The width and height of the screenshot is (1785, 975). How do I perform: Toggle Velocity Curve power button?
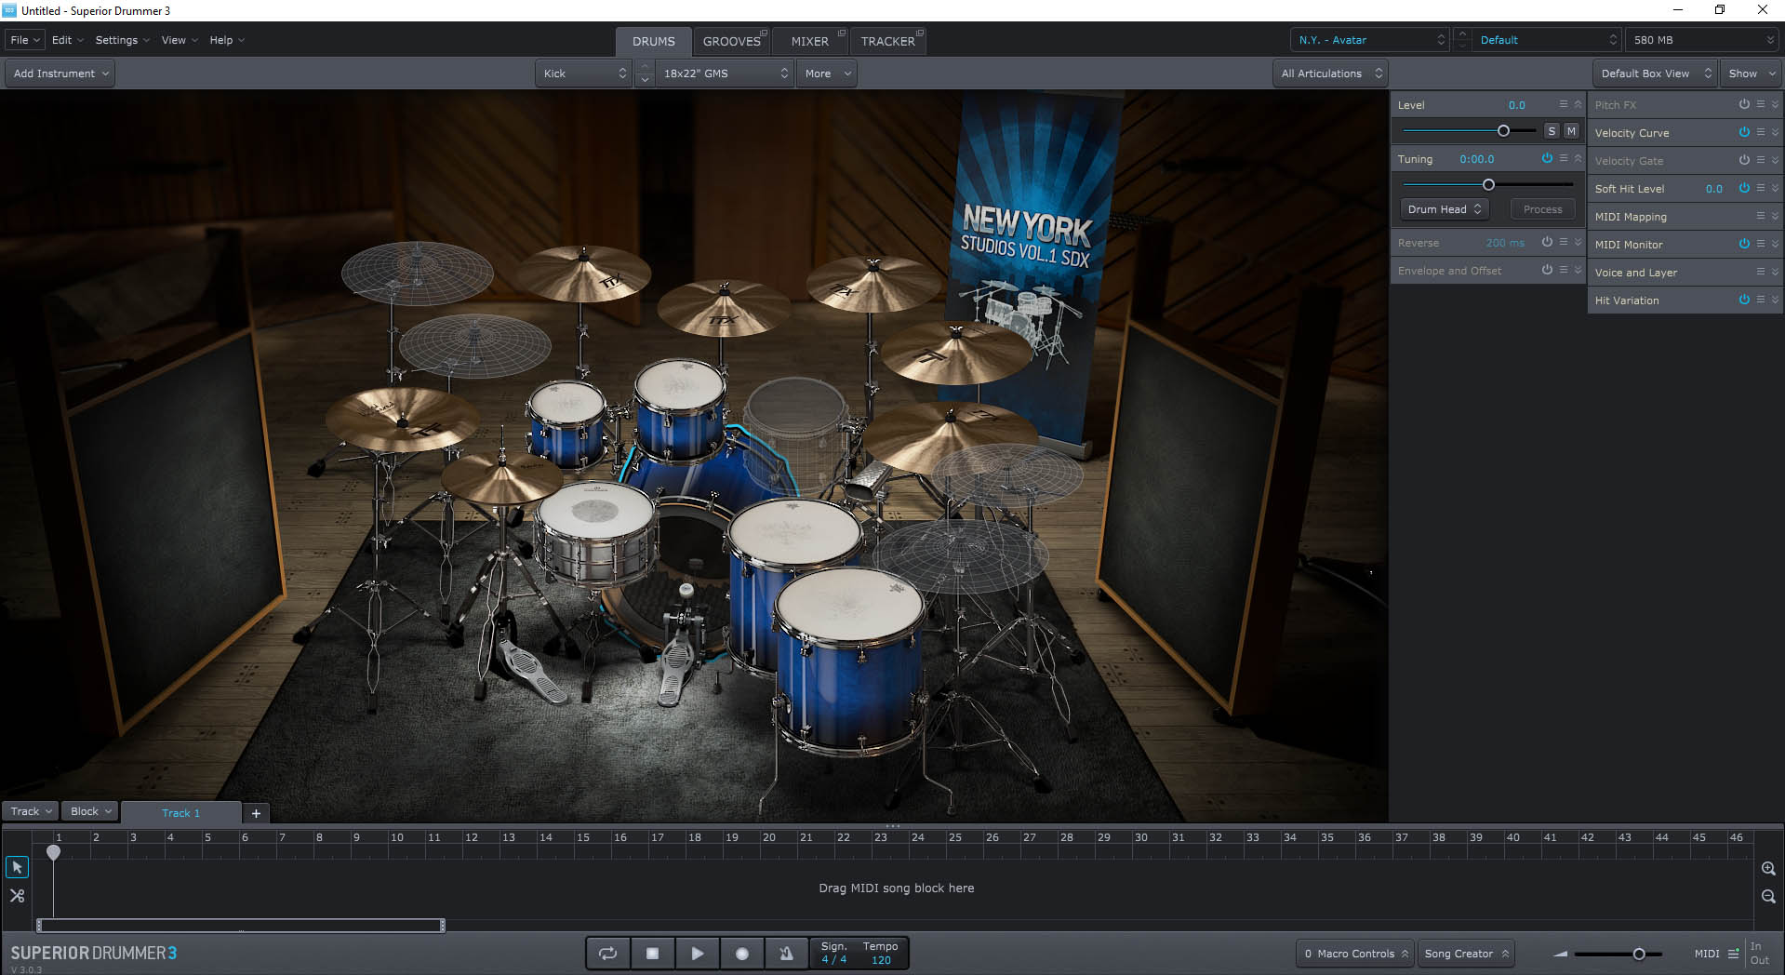pyautogui.click(x=1744, y=132)
